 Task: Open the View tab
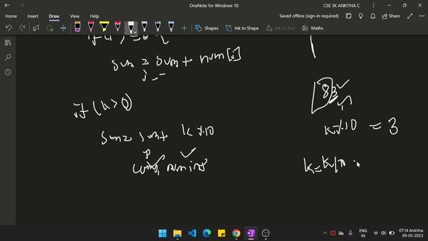point(74,16)
